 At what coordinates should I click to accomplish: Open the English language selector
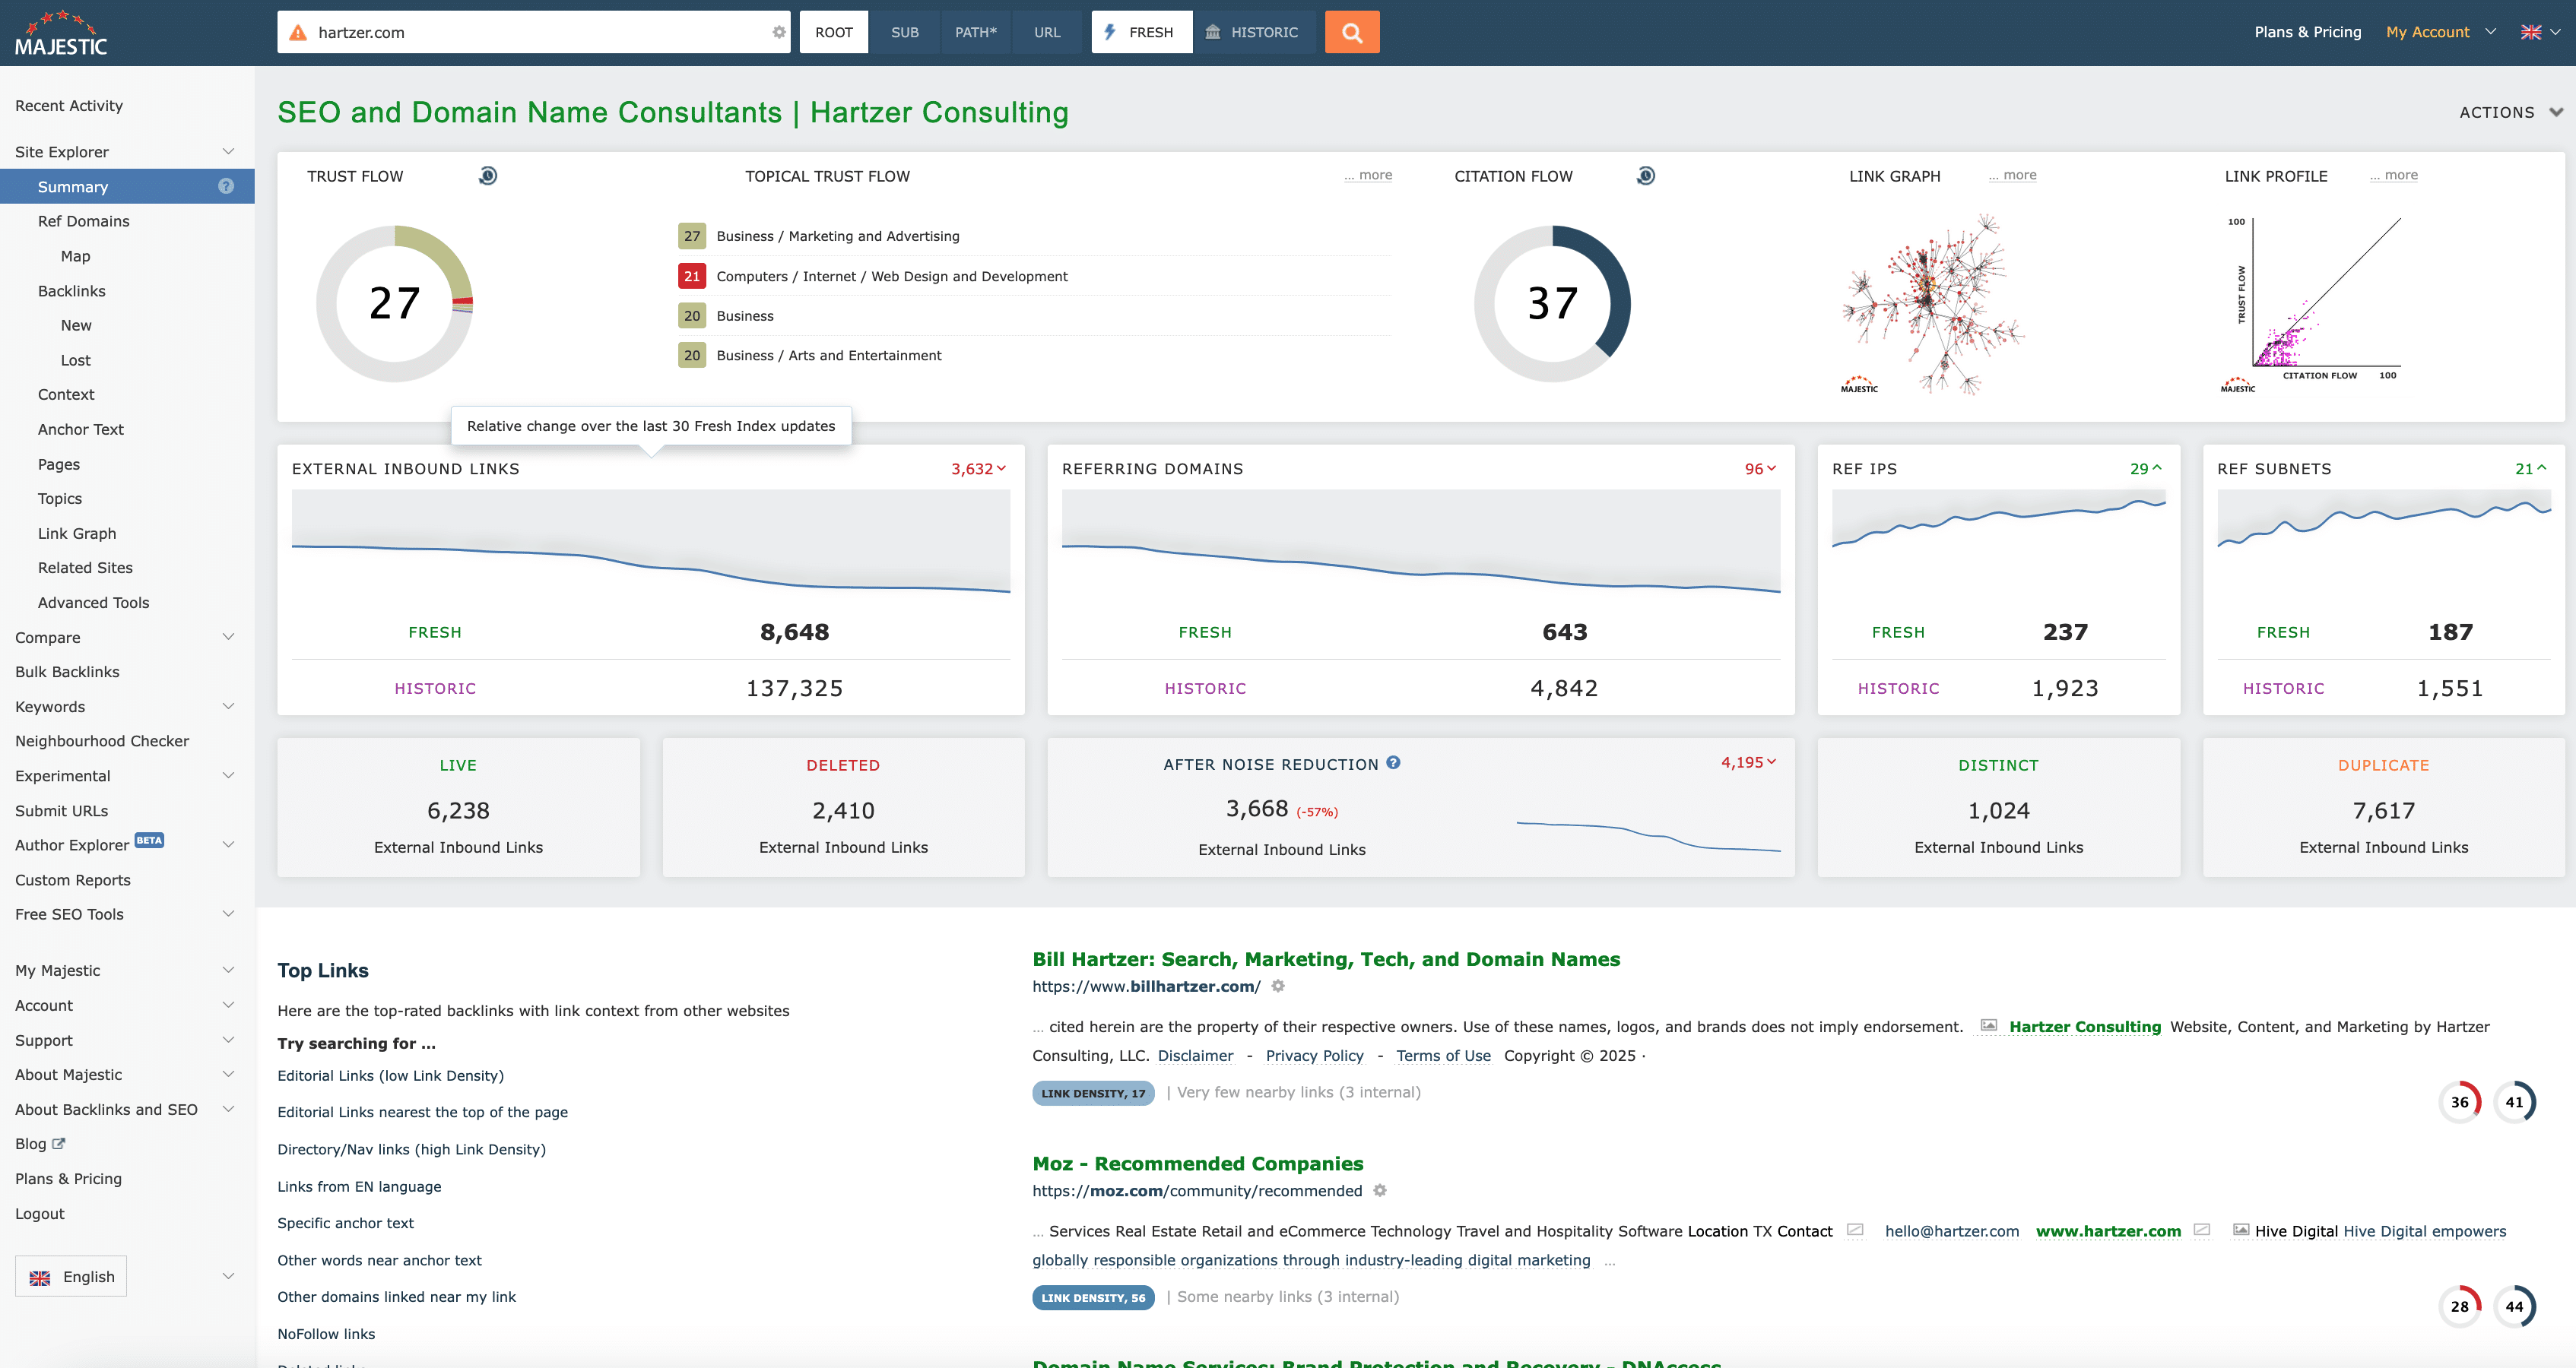click(71, 1276)
